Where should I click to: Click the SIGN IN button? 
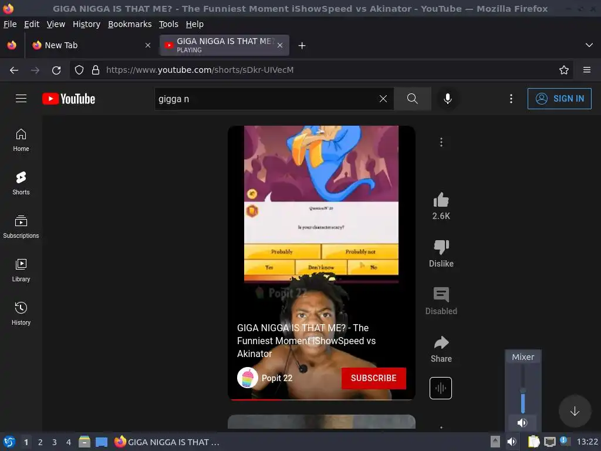(x=559, y=99)
